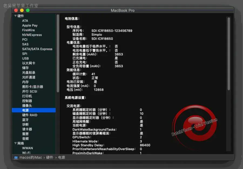Select 光盘刻录 in the sidebar
The width and height of the screenshot is (243, 169).
click(29, 73)
